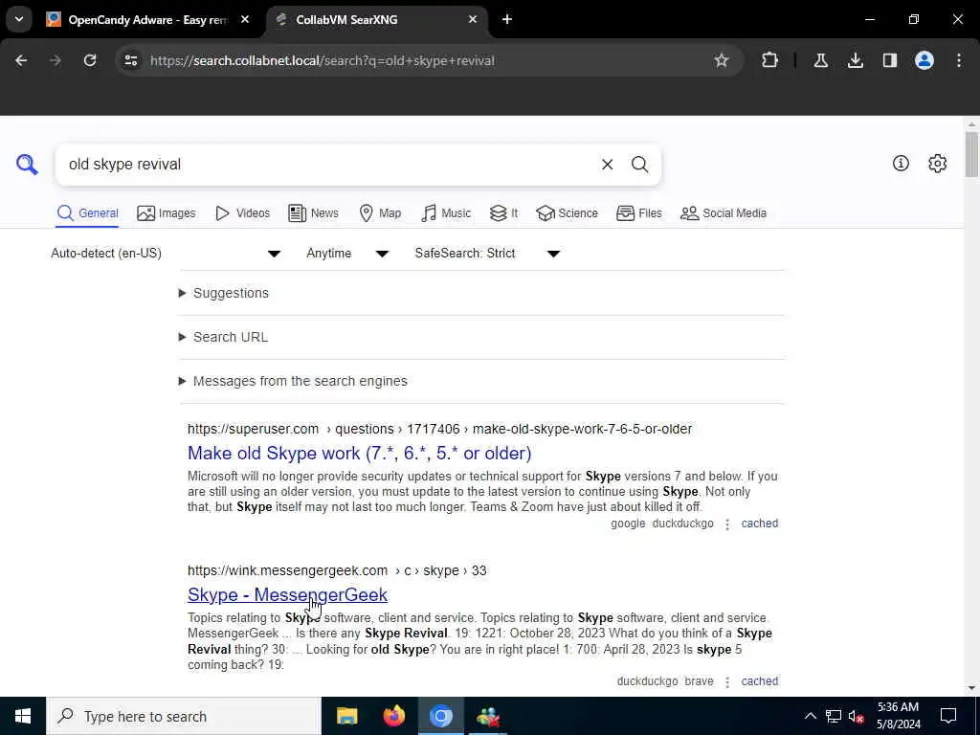The image size is (980, 735).
Task: Switch to Images category
Action: click(167, 213)
